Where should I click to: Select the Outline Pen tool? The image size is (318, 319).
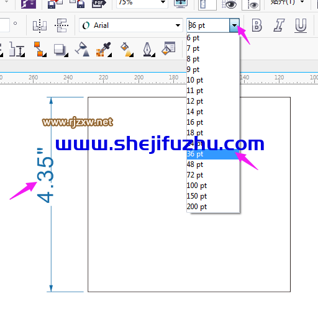coord(148,49)
